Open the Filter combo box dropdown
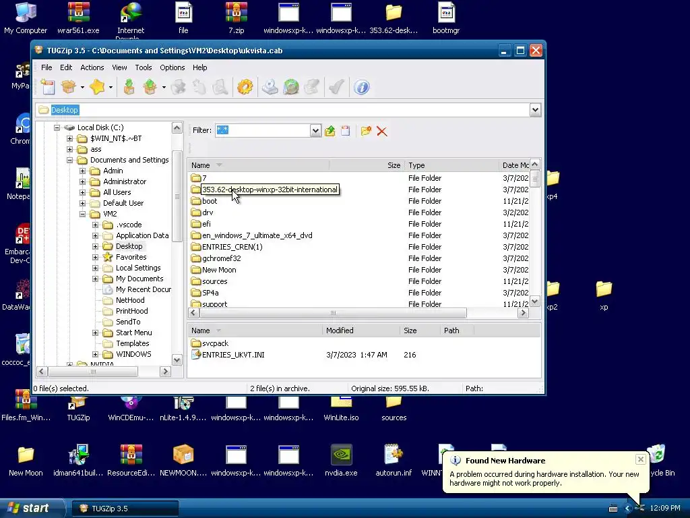The width and height of the screenshot is (690, 518). (315, 130)
